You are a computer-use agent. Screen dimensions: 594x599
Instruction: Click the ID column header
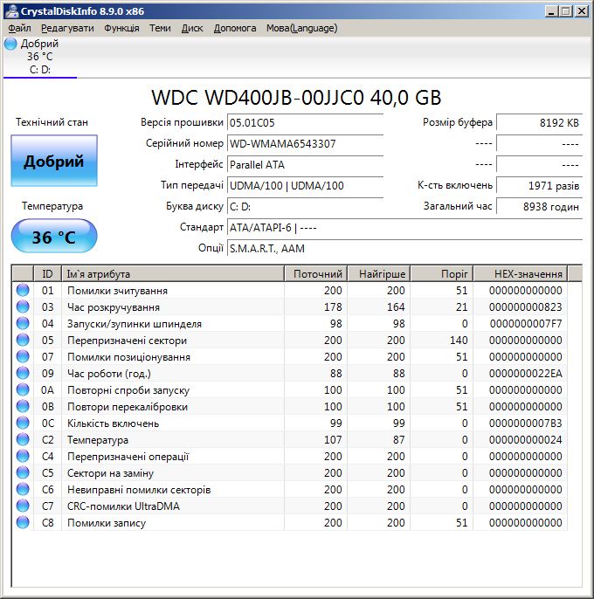(x=48, y=274)
